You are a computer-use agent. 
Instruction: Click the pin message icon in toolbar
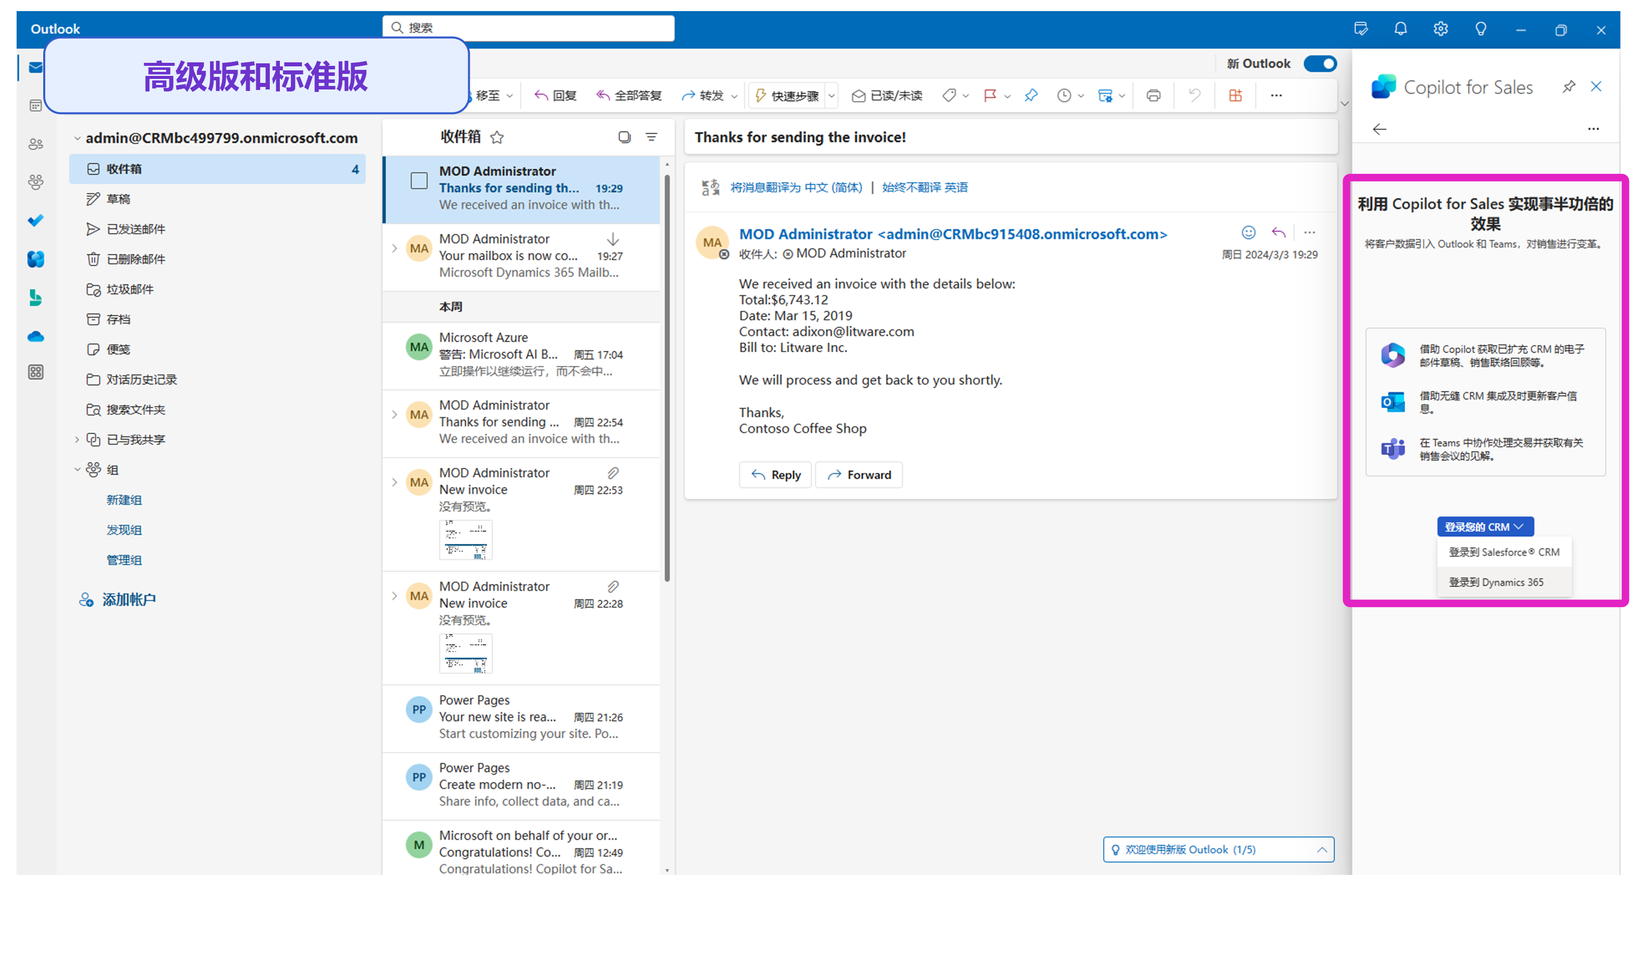click(x=1031, y=95)
